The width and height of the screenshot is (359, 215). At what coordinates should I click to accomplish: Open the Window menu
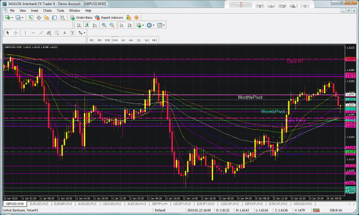coord(75,10)
